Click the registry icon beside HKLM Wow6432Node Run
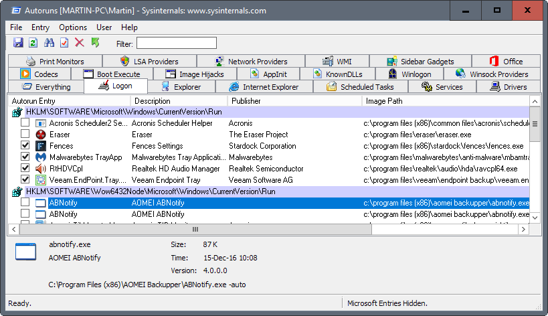 (17, 191)
